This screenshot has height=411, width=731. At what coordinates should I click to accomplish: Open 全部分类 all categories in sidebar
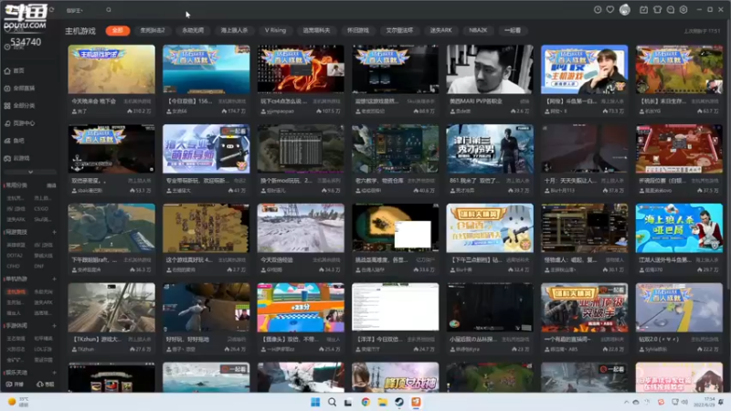(x=19, y=106)
